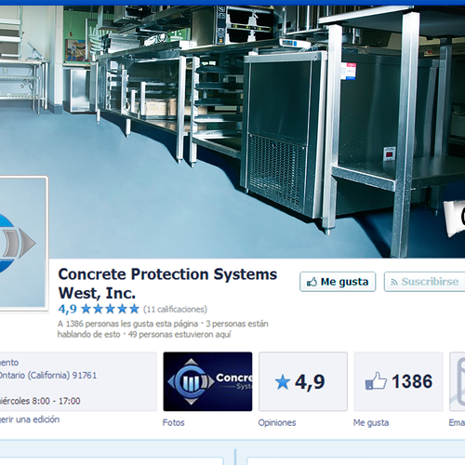Click the Opiniones label link
The height and width of the screenshot is (465, 465).
[x=277, y=422]
